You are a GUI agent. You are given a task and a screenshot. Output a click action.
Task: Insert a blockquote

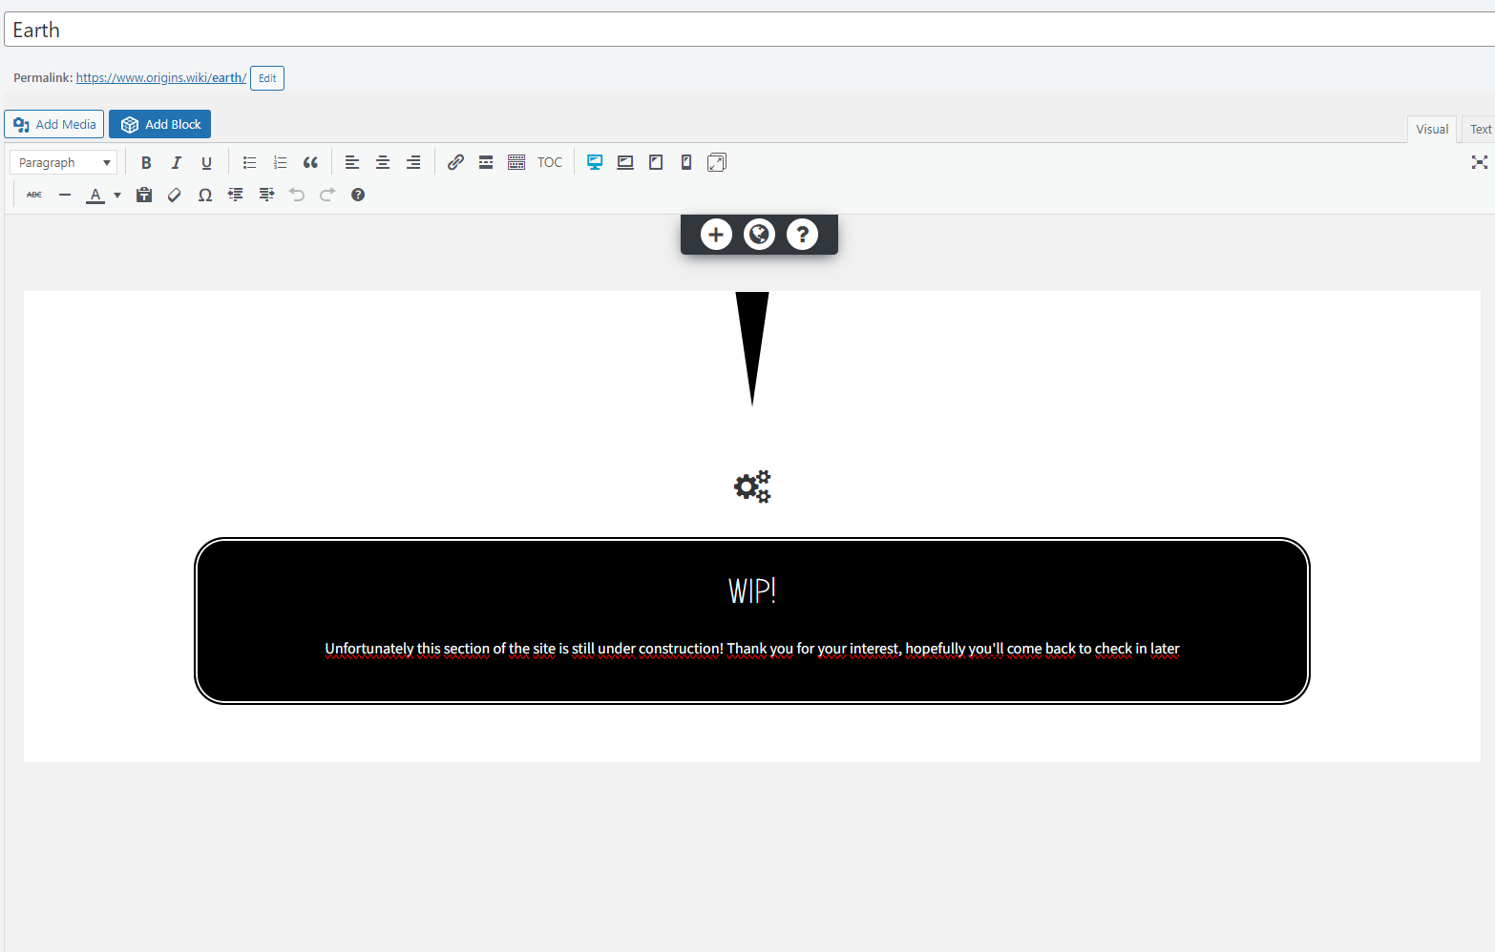tap(310, 163)
